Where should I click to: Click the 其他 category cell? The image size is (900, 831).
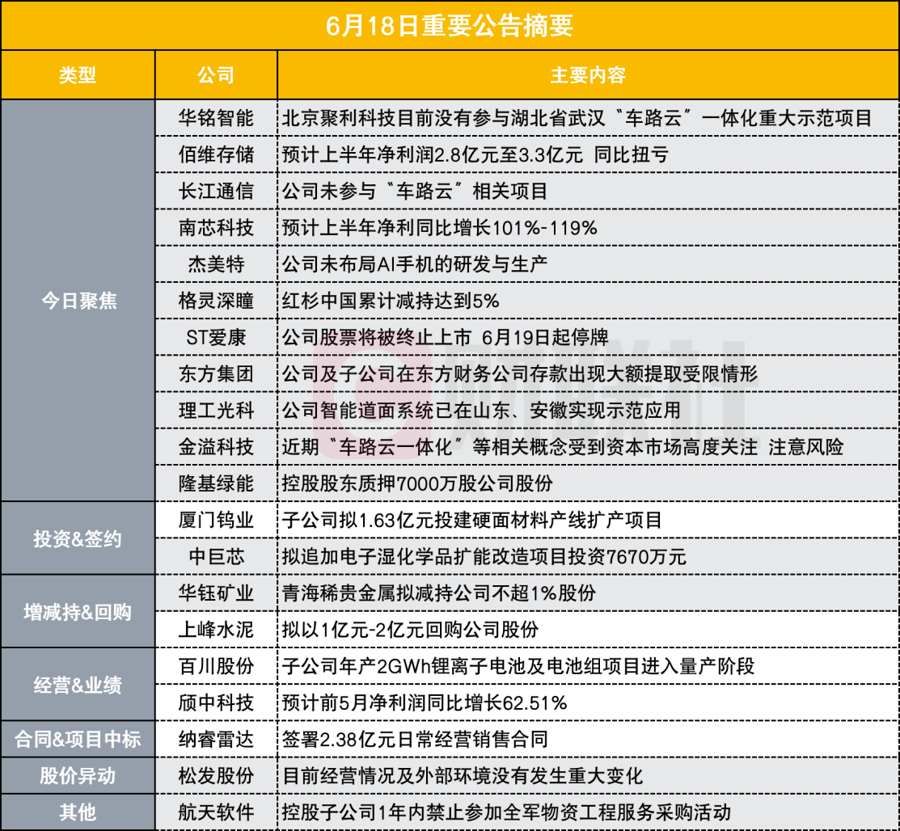(x=78, y=812)
